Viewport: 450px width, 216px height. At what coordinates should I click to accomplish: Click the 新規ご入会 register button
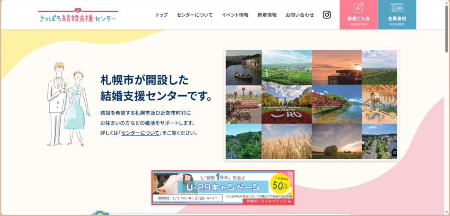tap(358, 15)
